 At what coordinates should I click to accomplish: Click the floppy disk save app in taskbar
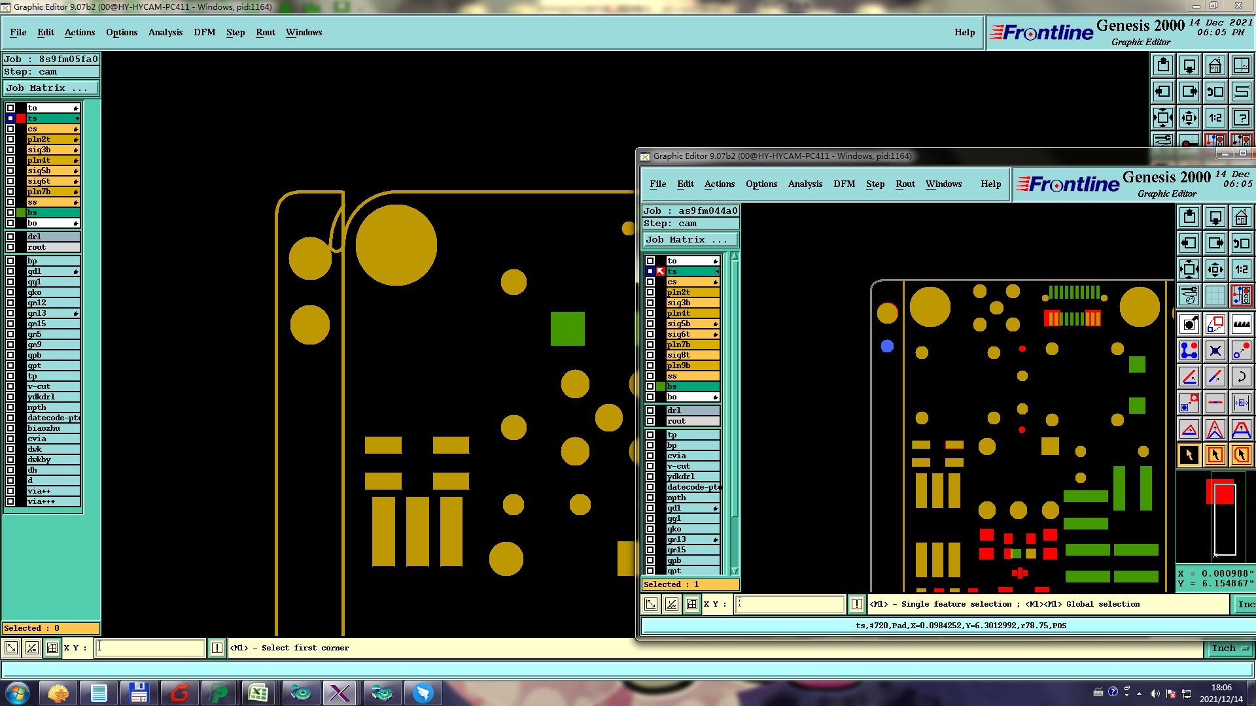(139, 693)
